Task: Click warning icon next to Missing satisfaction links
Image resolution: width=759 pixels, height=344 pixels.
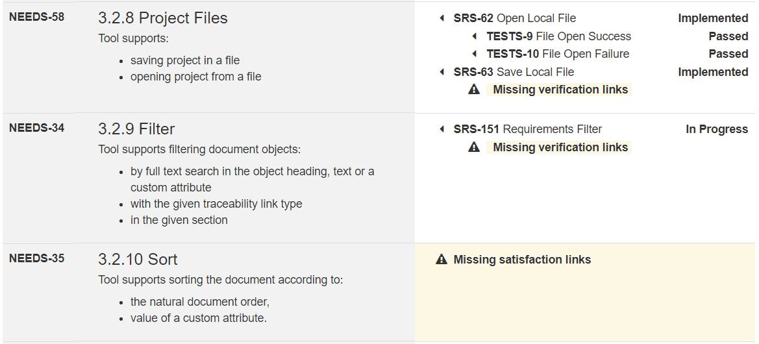Action: (x=442, y=260)
